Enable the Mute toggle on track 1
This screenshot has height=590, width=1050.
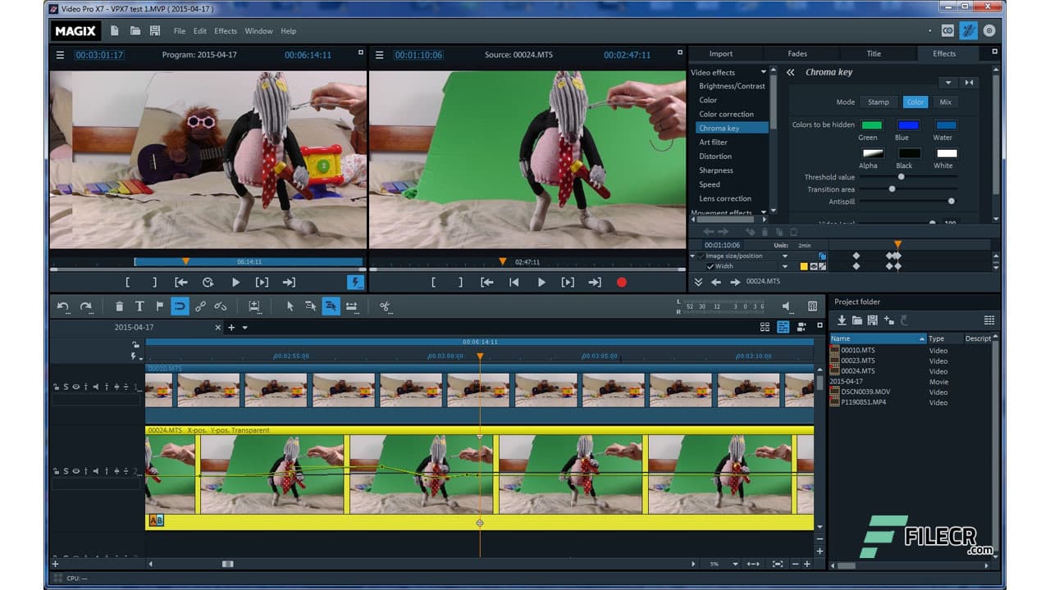[95, 386]
